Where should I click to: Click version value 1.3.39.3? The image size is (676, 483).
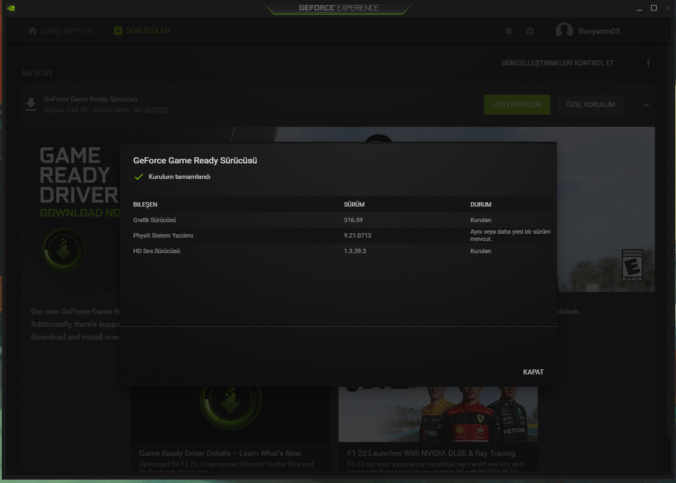click(x=355, y=251)
